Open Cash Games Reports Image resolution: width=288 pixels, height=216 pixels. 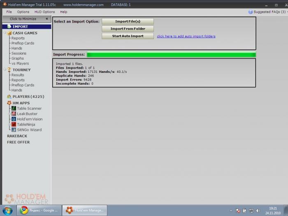pyautogui.click(x=18, y=38)
